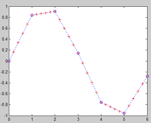Select the y-axis label 1 at top
Viewport: 151px width, 123px height.
coord(7,7)
